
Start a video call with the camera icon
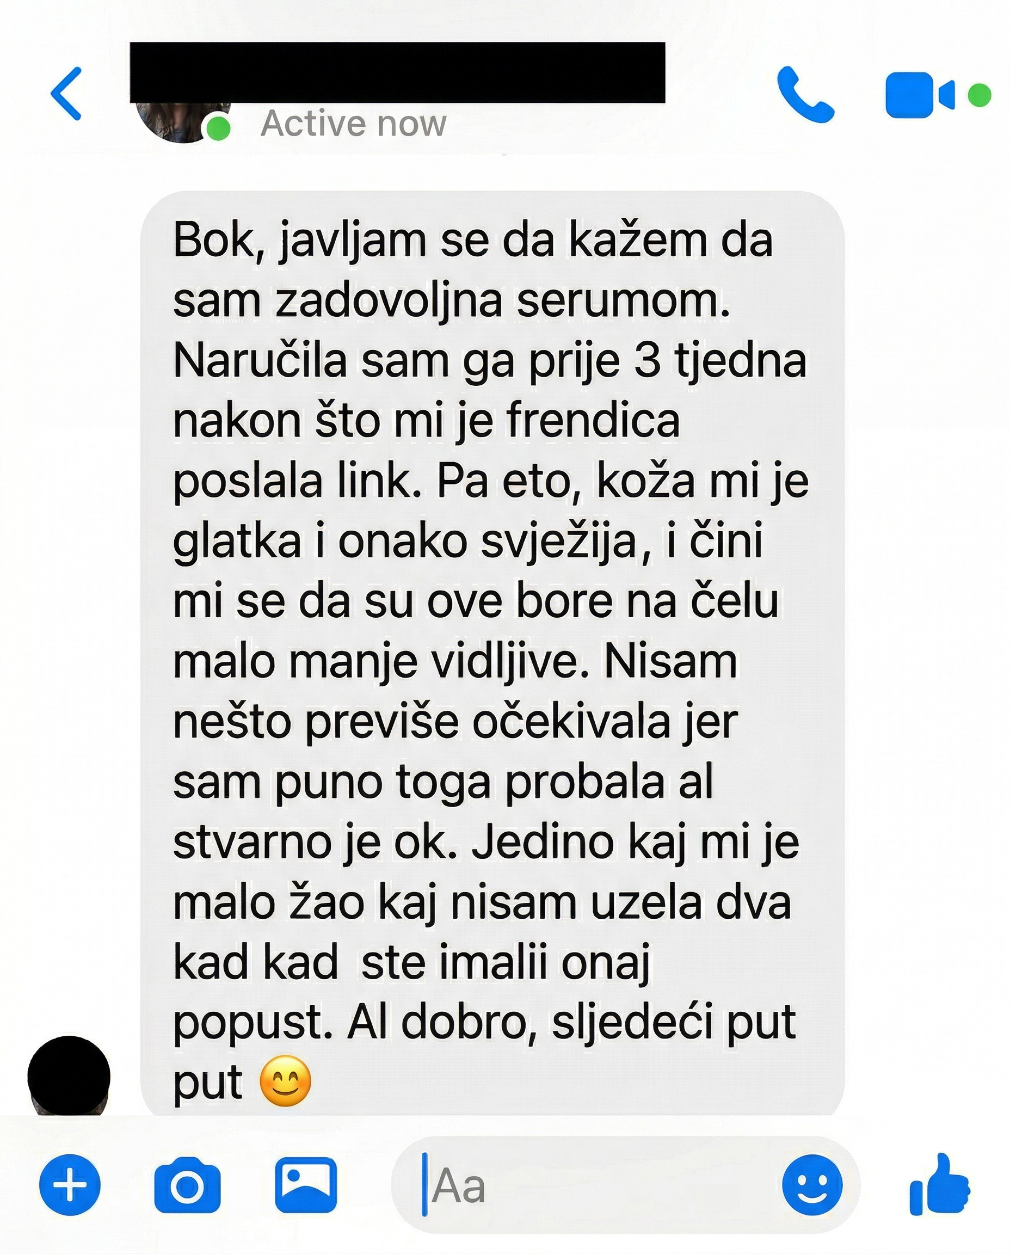920,95
